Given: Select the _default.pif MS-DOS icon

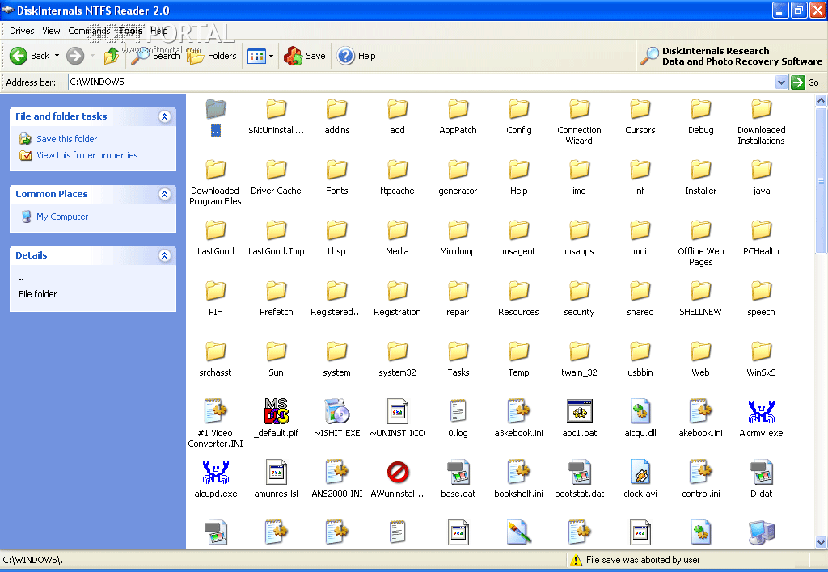Looking at the screenshot, I should click(277, 411).
